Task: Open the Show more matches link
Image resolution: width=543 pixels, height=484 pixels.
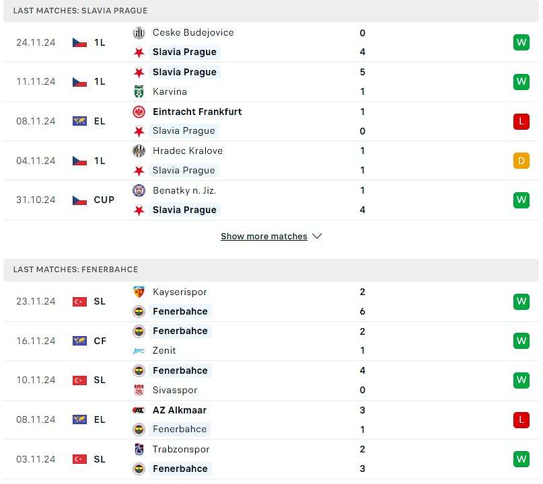Action: click(x=264, y=237)
